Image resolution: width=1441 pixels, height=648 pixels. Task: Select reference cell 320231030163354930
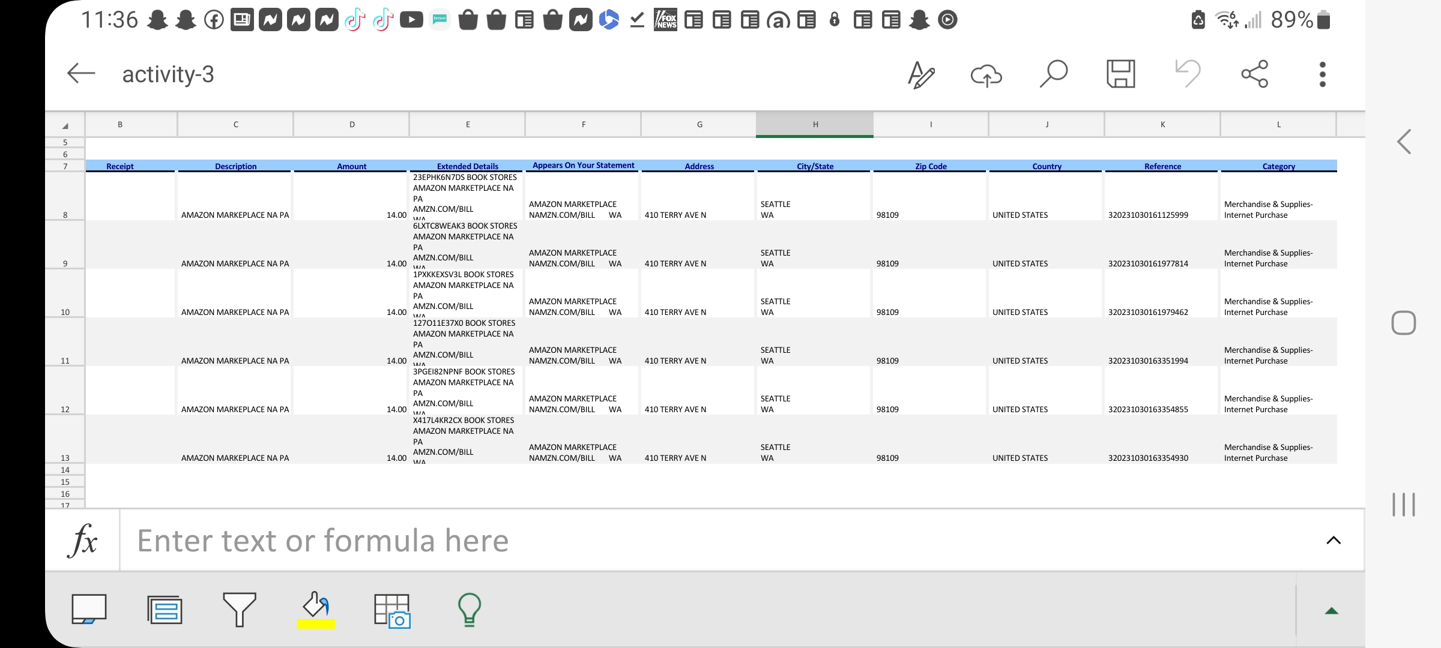coord(1163,439)
